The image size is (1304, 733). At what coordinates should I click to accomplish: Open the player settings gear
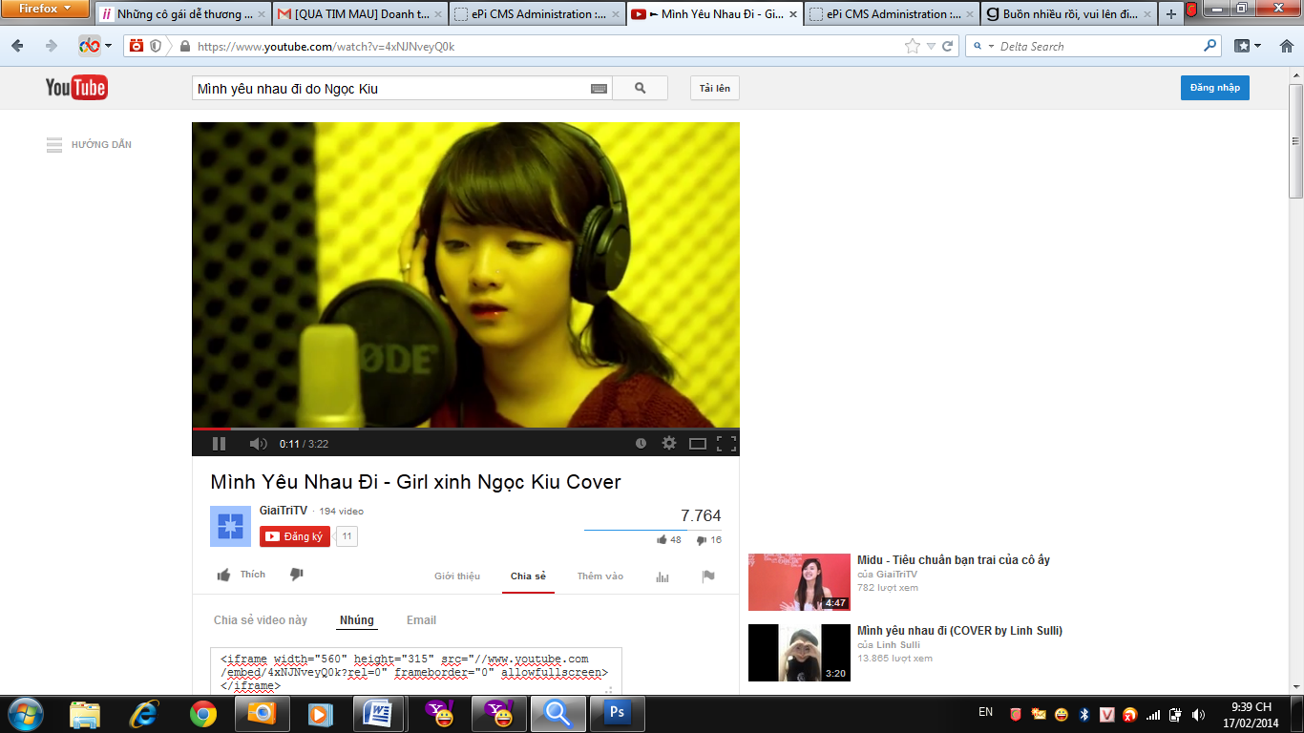pyautogui.click(x=669, y=443)
